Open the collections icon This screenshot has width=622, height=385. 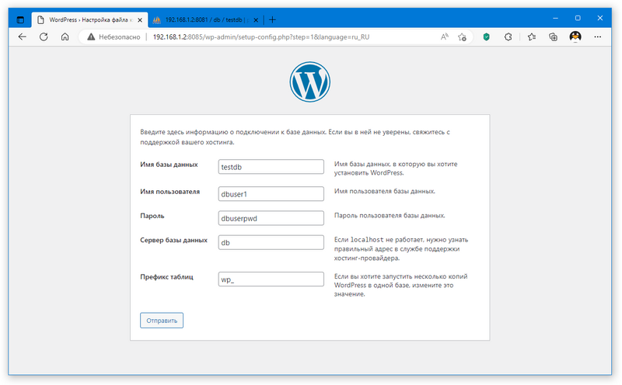pyautogui.click(x=553, y=36)
